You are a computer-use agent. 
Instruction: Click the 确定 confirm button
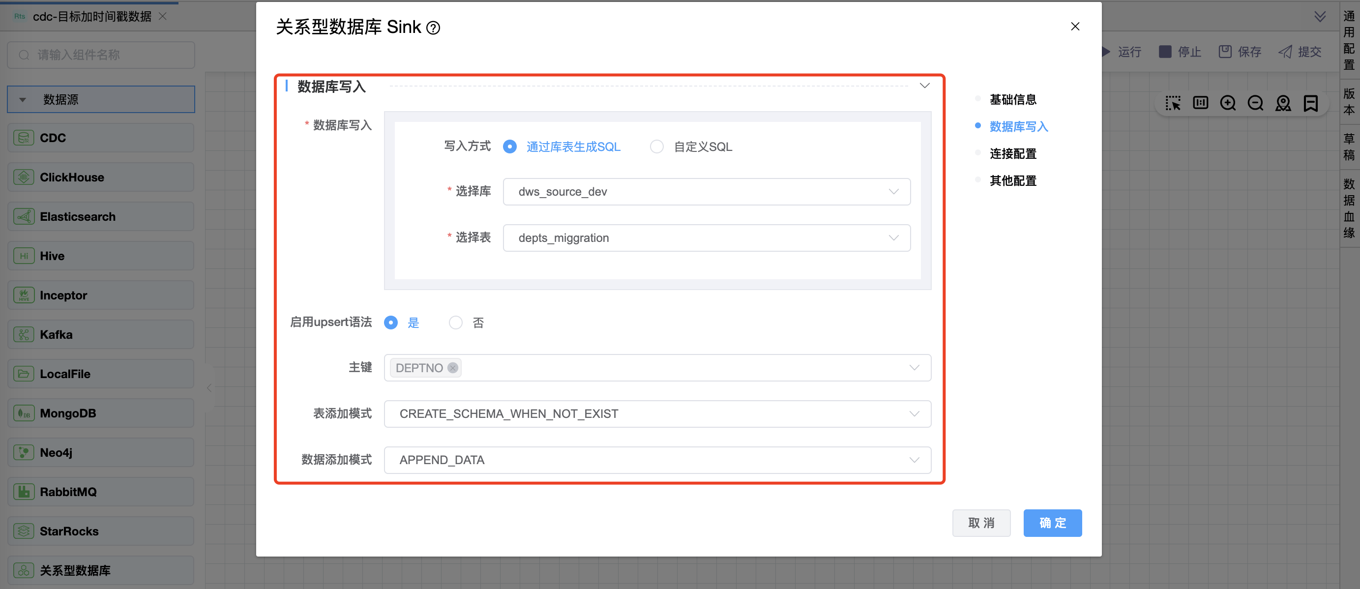(1052, 523)
